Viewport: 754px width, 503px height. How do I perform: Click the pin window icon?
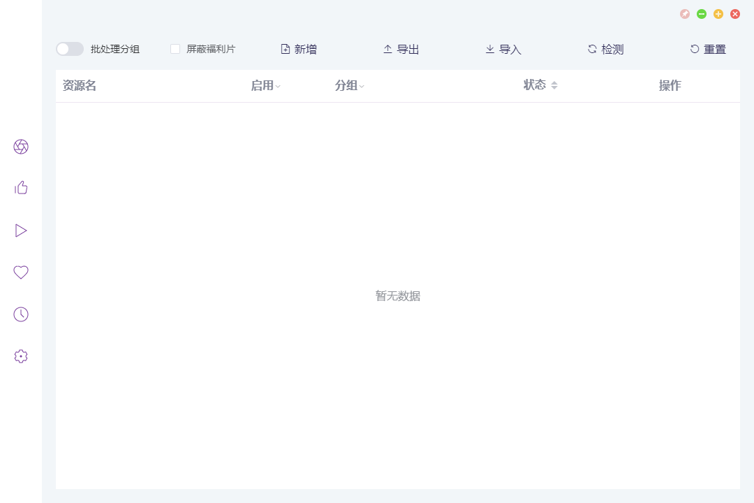click(x=685, y=14)
